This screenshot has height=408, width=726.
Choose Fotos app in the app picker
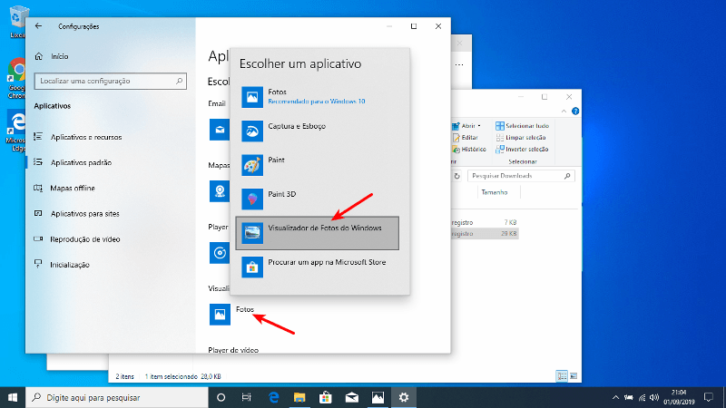point(318,96)
